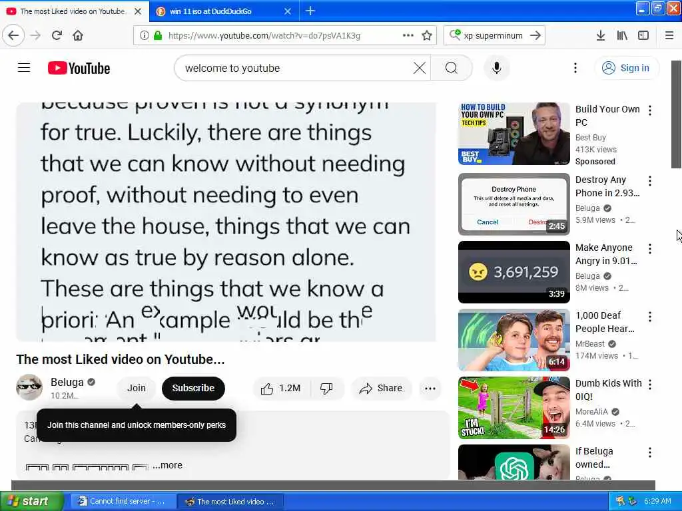Click the YouTube search magnifier button
The height and width of the screenshot is (511, 682).
coord(452,68)
